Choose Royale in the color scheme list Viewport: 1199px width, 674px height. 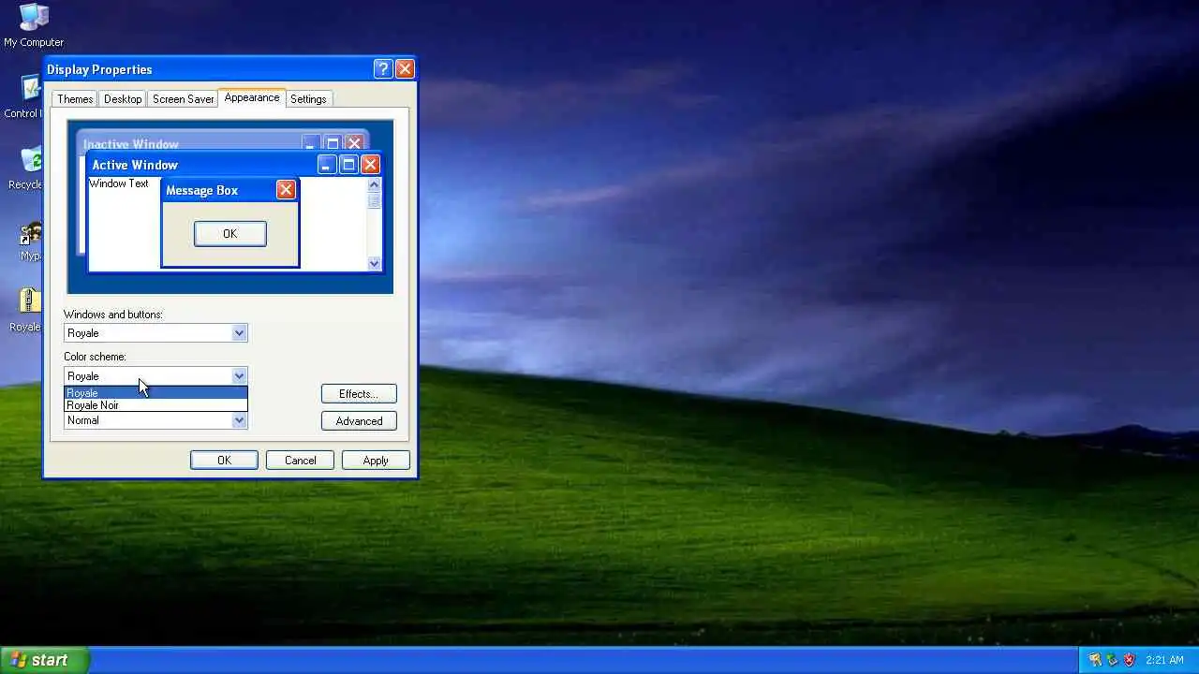[x=155, y=393]
